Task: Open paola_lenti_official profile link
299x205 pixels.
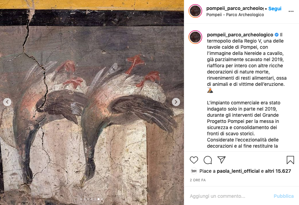Action: tap(238, 171)
